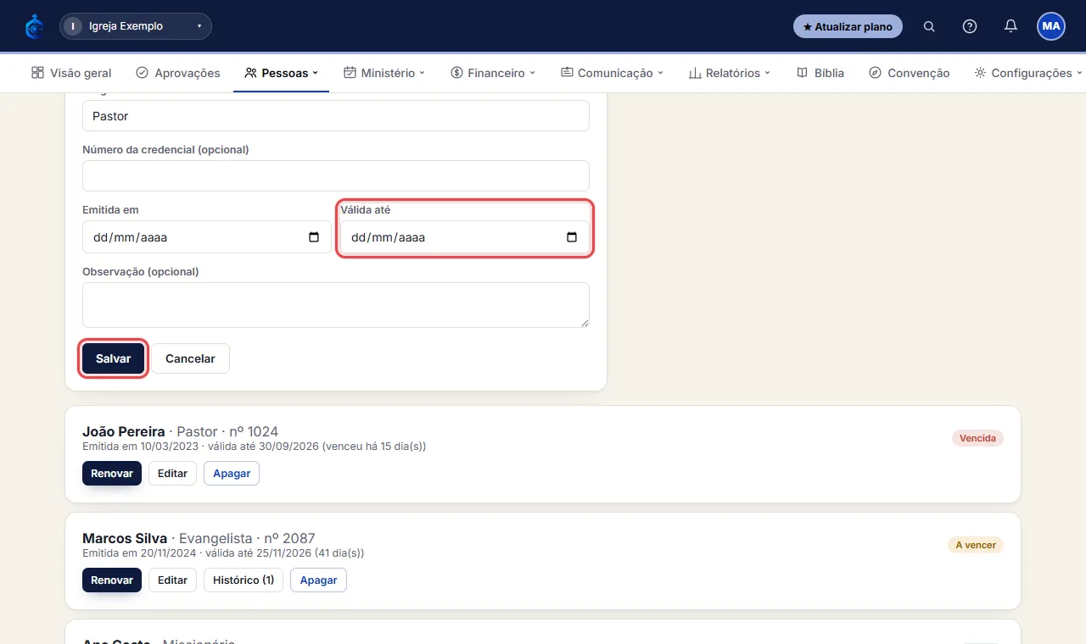
Task: Click the name Marcos Silva
Action: coord(125,538)
